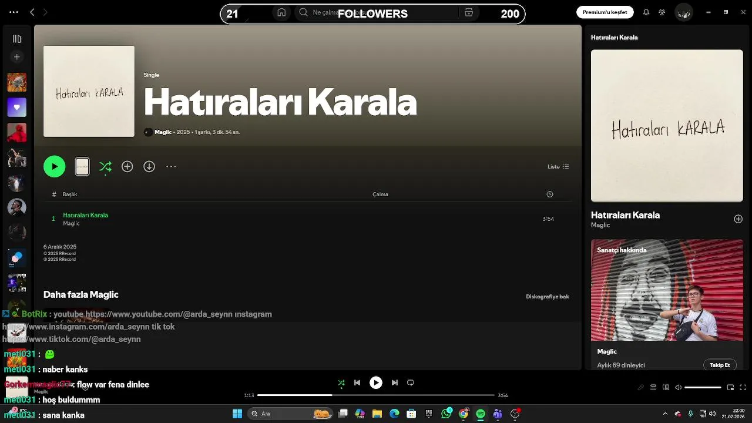The image size is (752, 423).
Task: Create a playlist with the plus button
Action: pyautogui.click(x=16, y=57)
